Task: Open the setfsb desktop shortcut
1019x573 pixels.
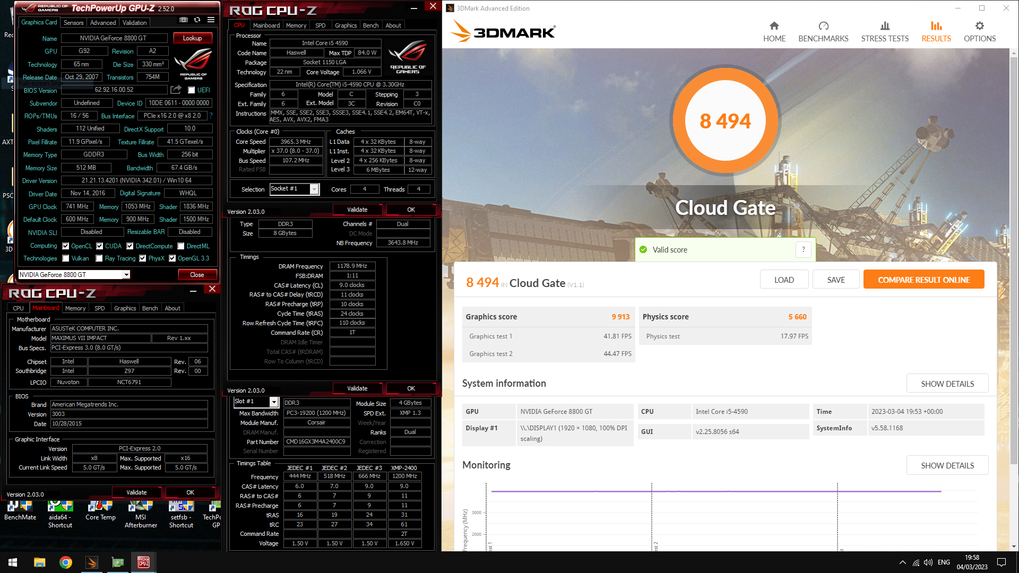Action: pyautogui.click(x=181, y=515)
